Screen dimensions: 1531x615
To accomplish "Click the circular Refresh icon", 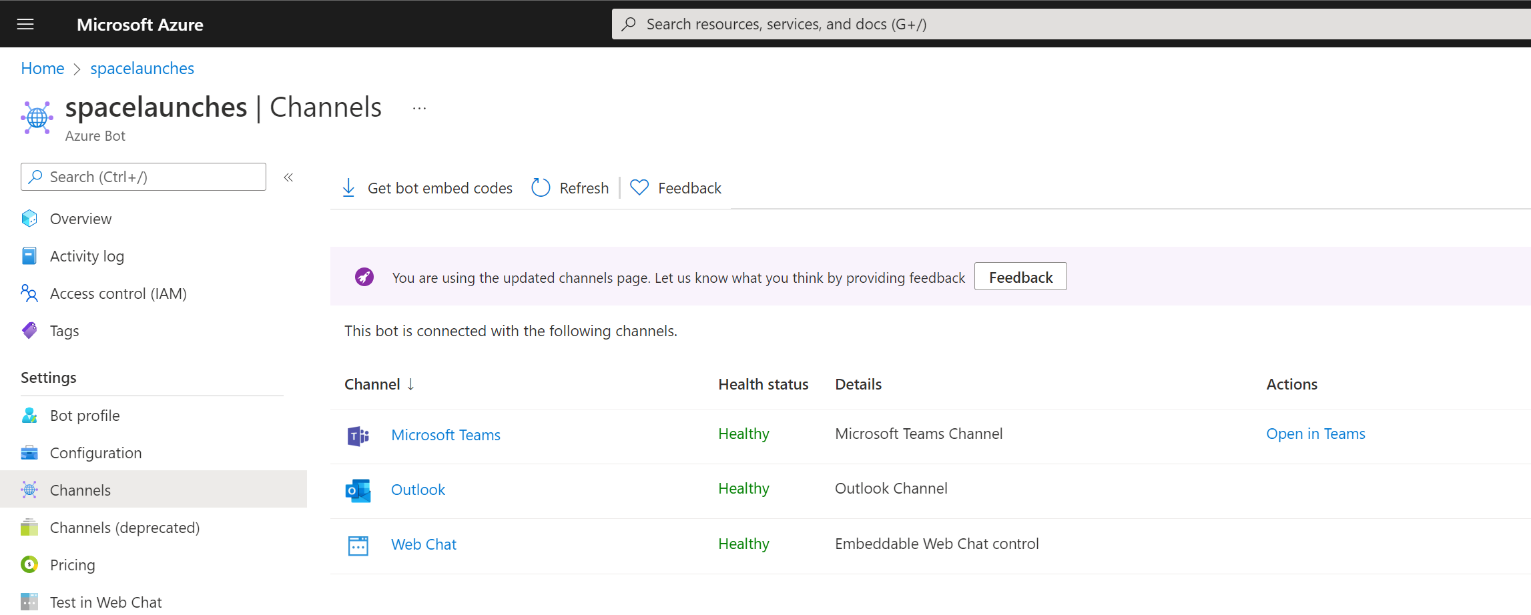I will pyautogui.click(x=541, y=188).
